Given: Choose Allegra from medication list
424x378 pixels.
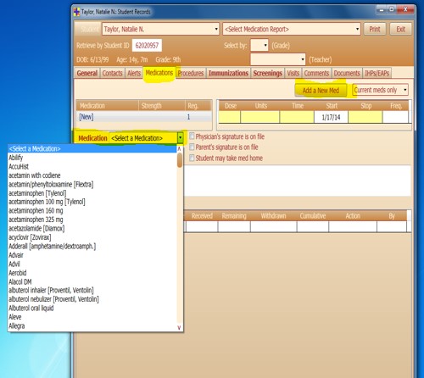Looking at the screenshot, I should [92, 325].
